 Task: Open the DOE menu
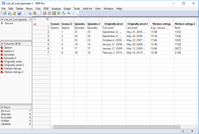pyautogui.click(x=46, y=9)
